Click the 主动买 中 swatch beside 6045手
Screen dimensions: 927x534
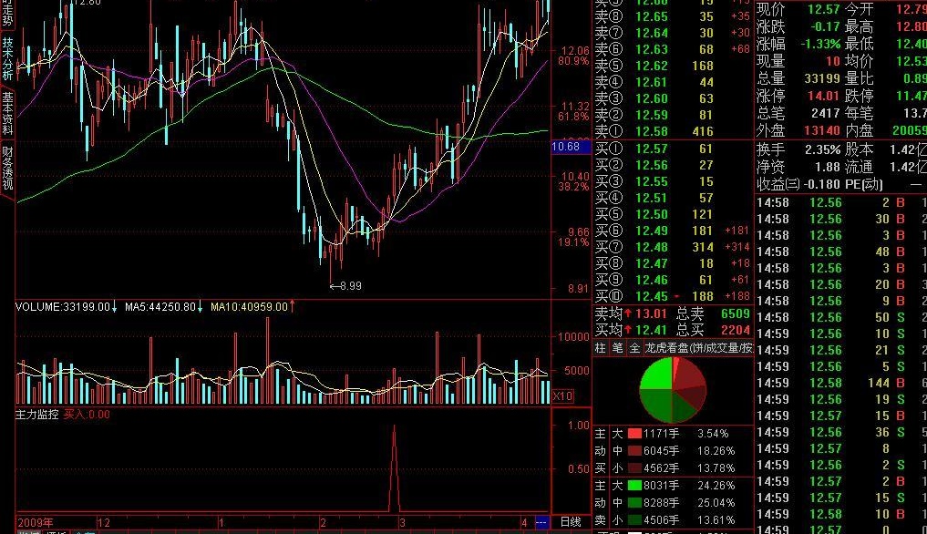(x=634, y=450)
